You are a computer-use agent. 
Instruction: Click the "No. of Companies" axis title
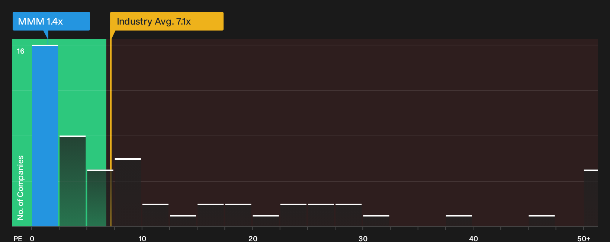coord(20,187)
